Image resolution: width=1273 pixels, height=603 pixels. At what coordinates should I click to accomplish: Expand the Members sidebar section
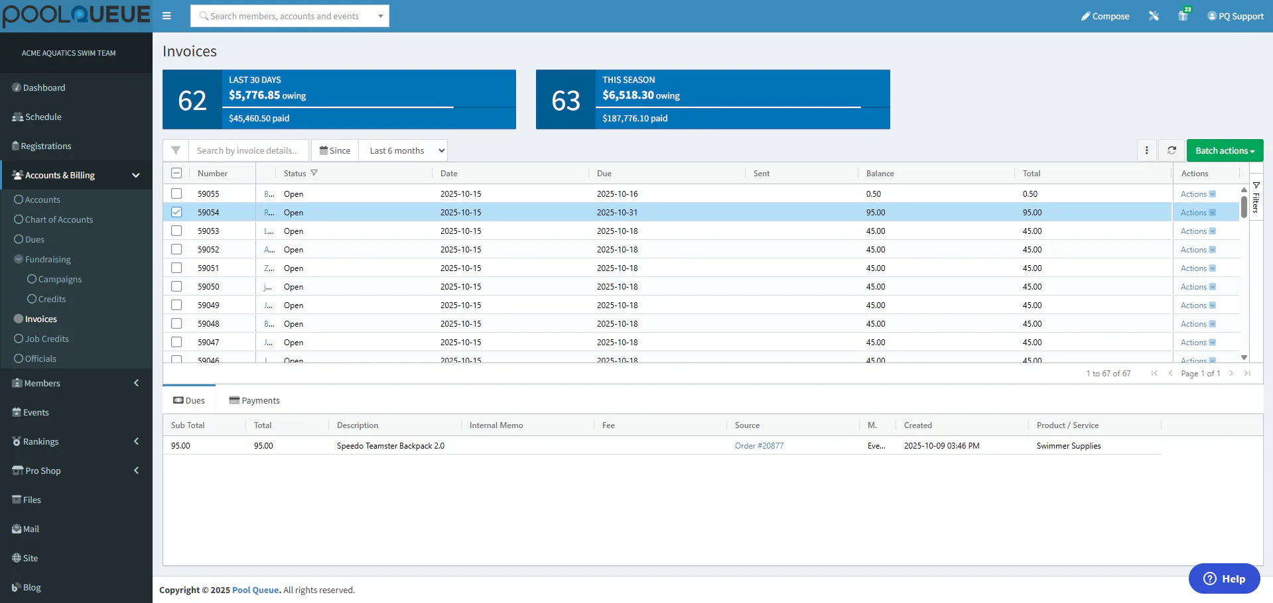pos(76,383)
